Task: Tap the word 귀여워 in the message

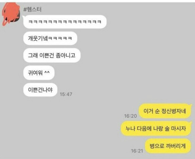Action: coord(35,73)
